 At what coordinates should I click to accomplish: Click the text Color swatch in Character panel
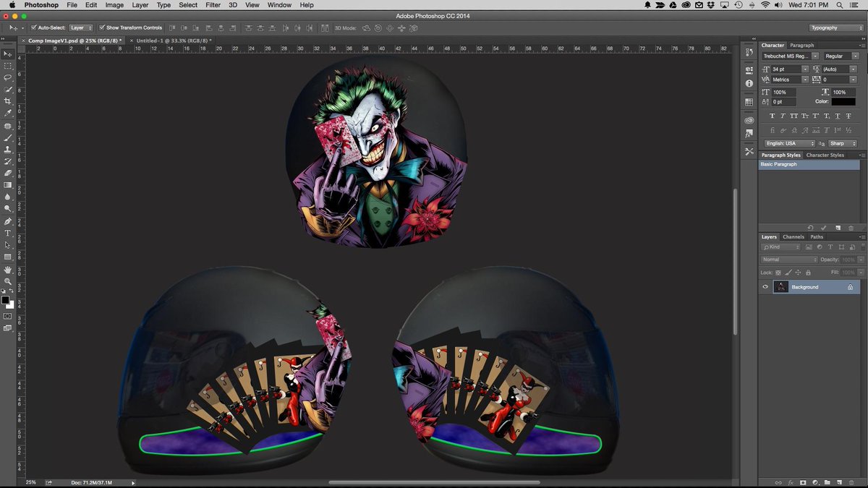point(843,101)
